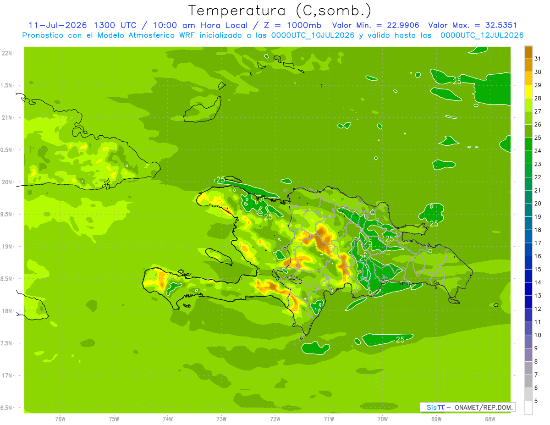Viewport: 550px width, 425px height.
Task: Click the "72W" longitude axis label
Action: pyautogui.click(x=275, y=419)
